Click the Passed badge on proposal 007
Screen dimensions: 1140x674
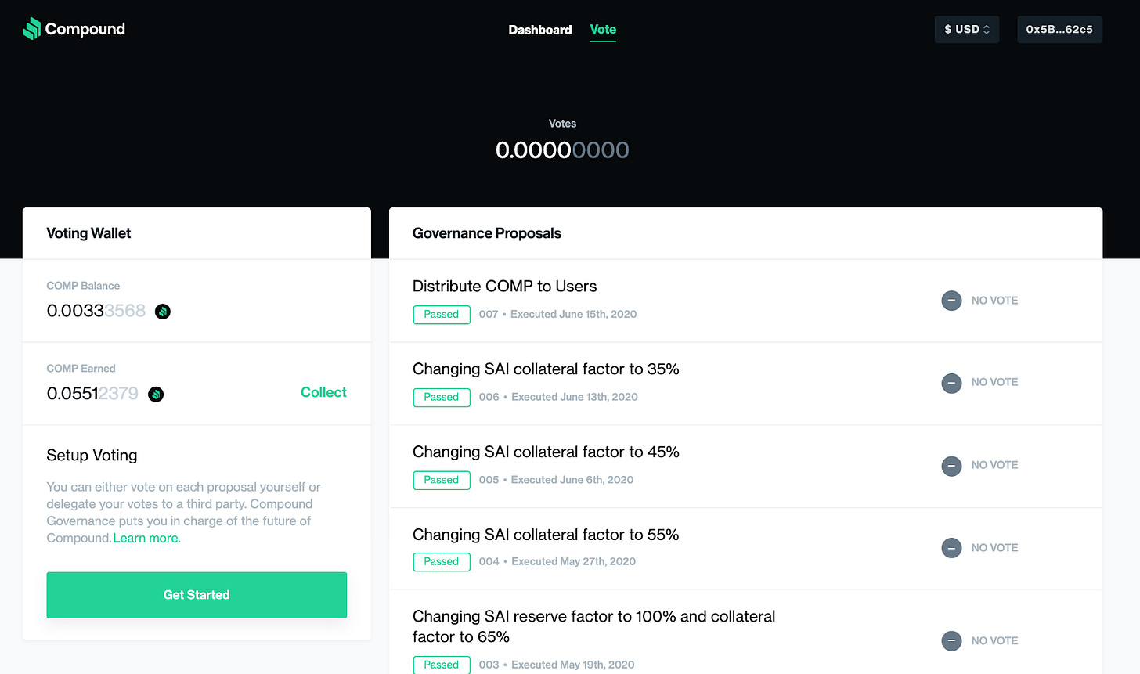[x=442, y=315]
